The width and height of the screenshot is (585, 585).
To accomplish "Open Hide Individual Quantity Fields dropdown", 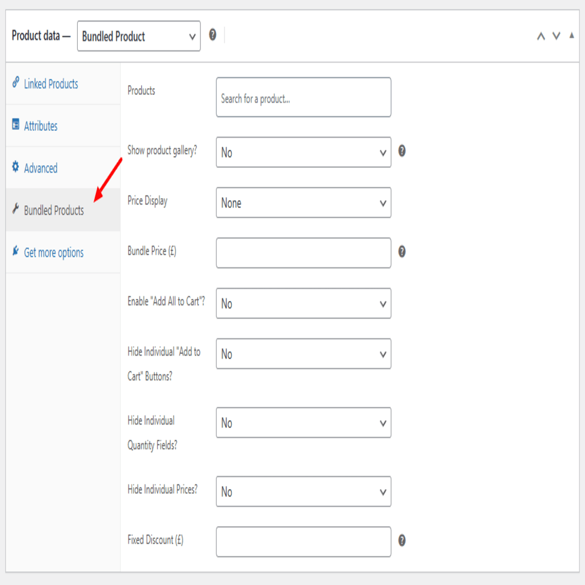I will click(x=304, y=423).
